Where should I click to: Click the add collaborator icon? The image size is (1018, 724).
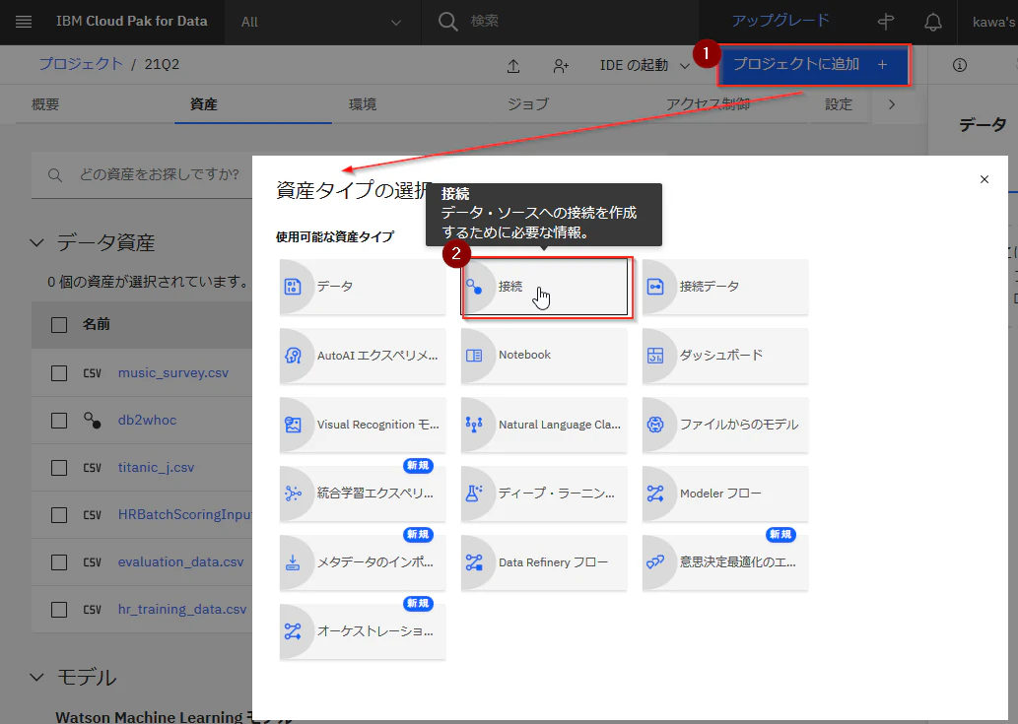[x=561, y=66]
